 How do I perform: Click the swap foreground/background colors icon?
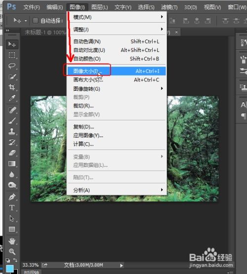coord(15,260)
